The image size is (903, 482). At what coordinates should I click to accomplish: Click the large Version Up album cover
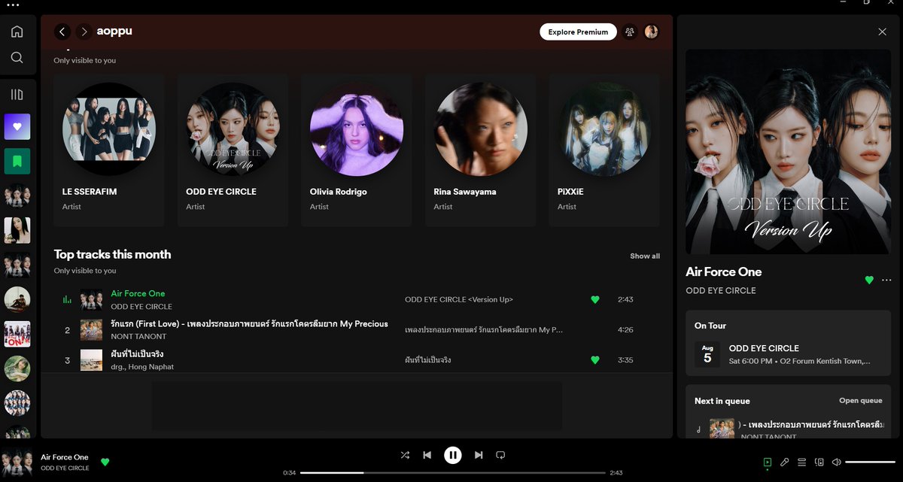788,152
